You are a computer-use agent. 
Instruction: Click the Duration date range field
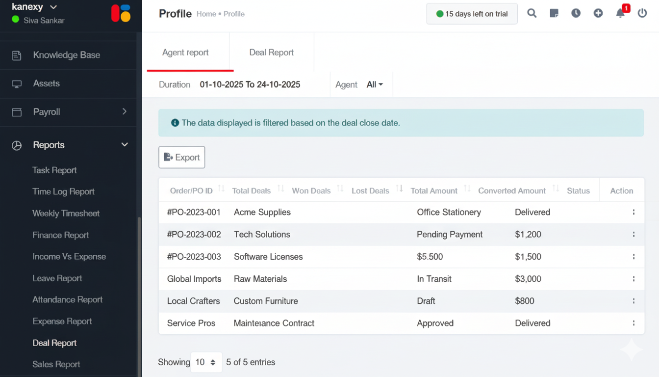[250, 84]
